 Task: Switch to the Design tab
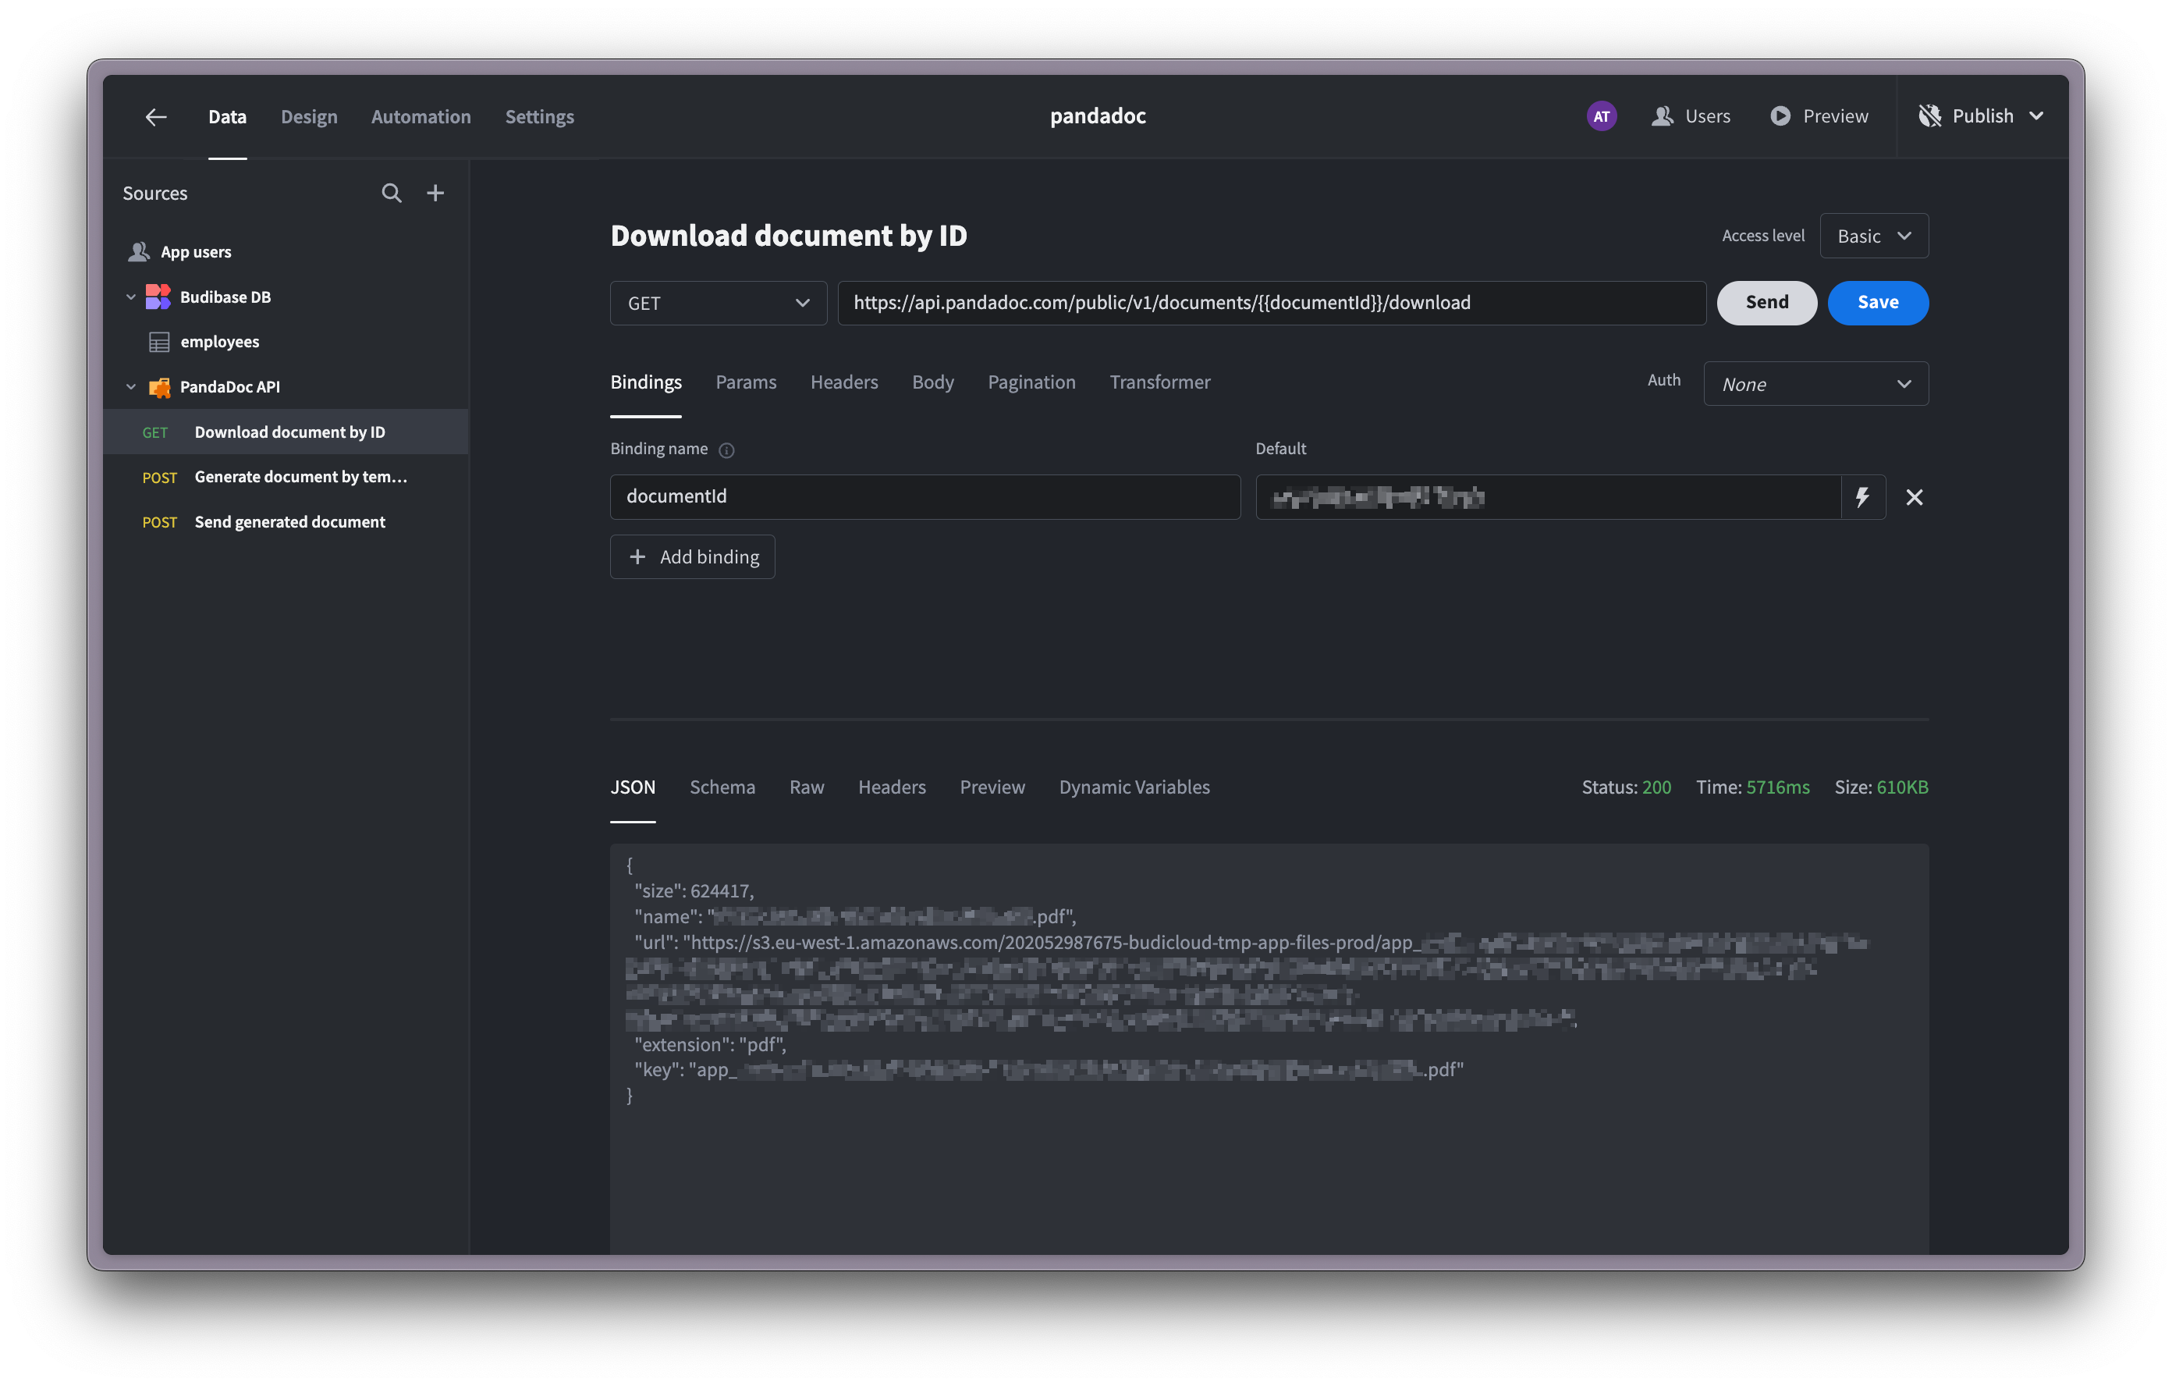[310, 116]
